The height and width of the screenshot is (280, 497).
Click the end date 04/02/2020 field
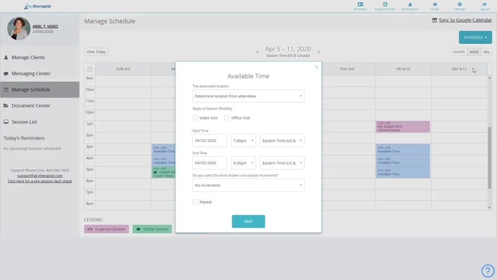(210, 163)
